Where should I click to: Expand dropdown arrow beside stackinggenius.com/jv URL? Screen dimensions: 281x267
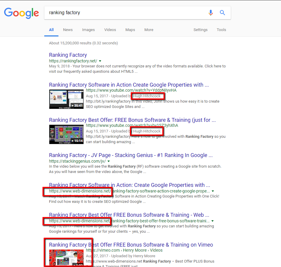click(109, 161)
